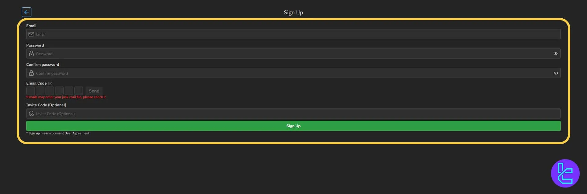Image resolution: width=587 pixels, height=194 pixels.
Task: Click the green Sign Up button
Action: coord(293,126)
